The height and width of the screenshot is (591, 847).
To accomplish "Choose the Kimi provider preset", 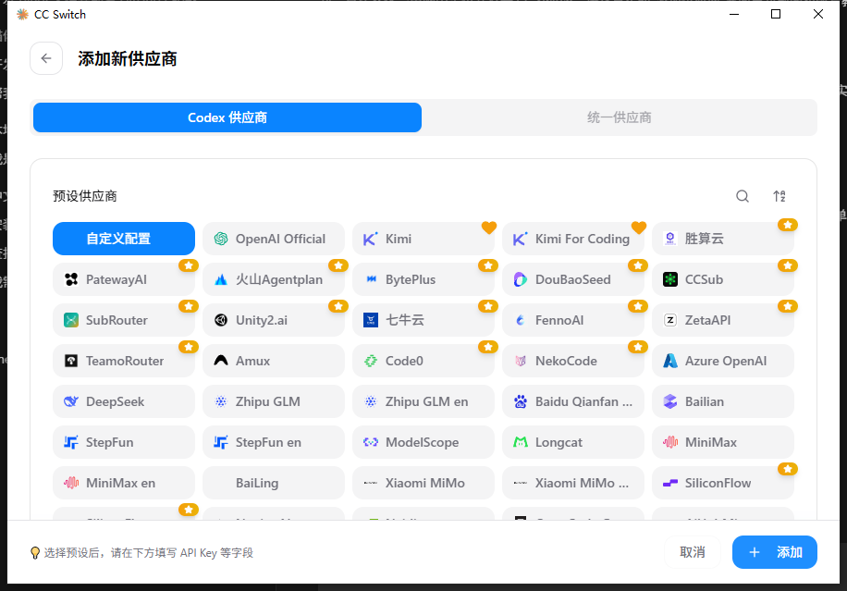I will [x=423, y=239].
